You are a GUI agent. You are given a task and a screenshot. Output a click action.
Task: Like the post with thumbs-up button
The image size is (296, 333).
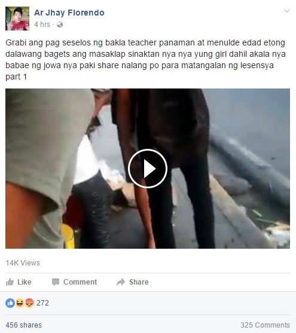[19, 282]
